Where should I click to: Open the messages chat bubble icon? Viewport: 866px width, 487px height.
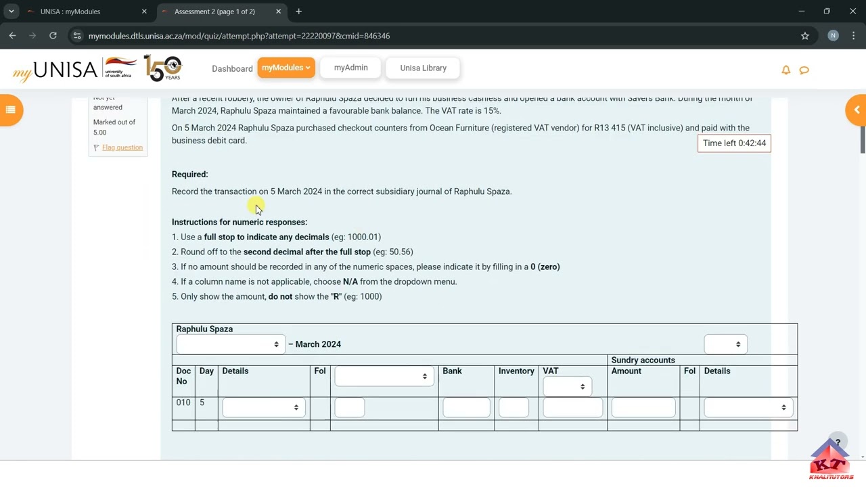coord(804,70)
